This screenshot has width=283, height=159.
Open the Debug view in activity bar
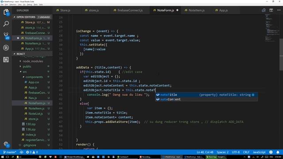(x=6, y=48)
